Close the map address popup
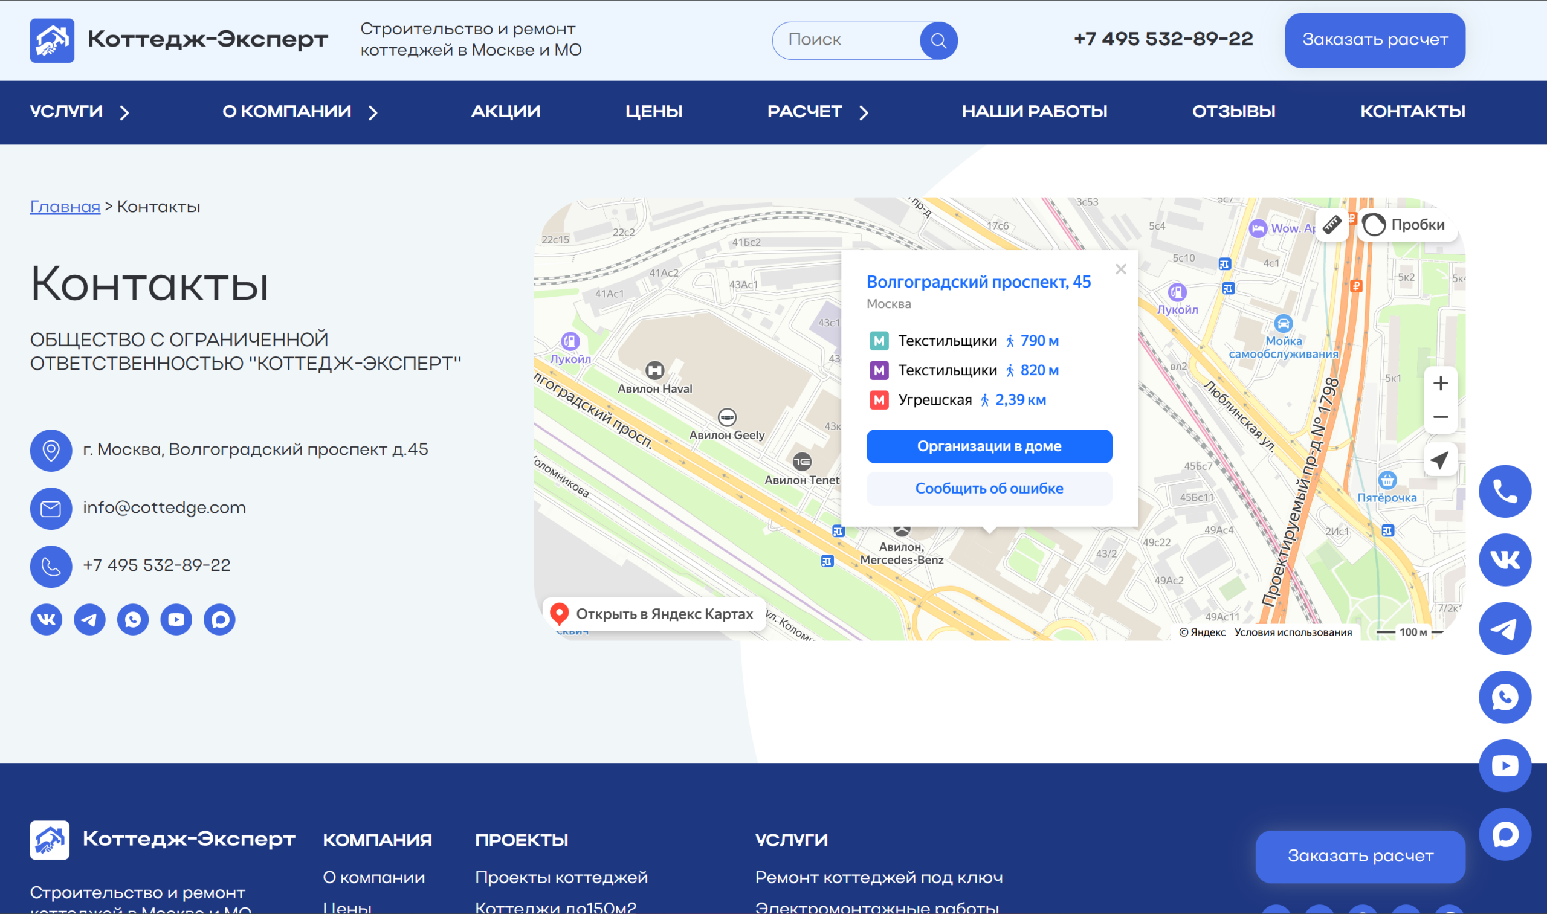 tap(1120, 269)
